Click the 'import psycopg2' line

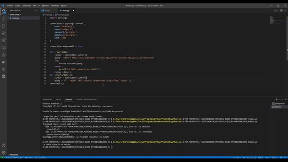coord(58,18)
